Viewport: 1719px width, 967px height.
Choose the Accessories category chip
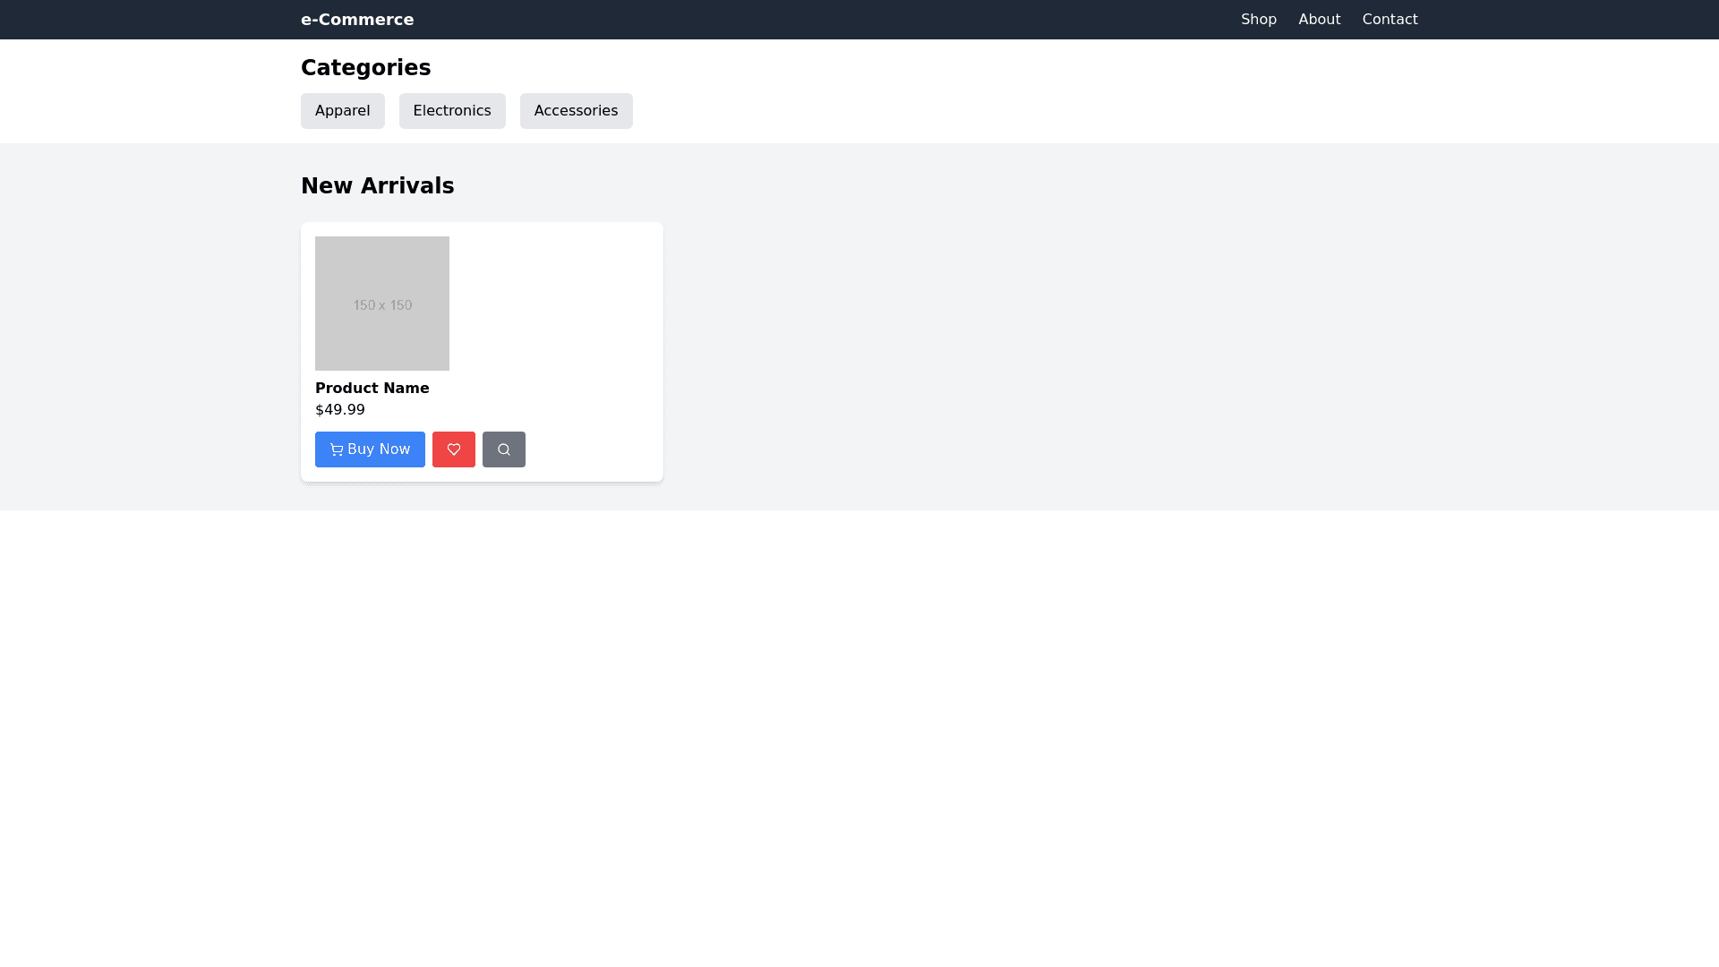click(x=576, y=111)
